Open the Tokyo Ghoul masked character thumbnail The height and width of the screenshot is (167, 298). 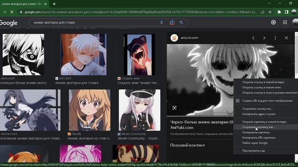click(x=23, y=55)
